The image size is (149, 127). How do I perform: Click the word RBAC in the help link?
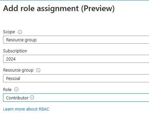[x=44, y=109]
